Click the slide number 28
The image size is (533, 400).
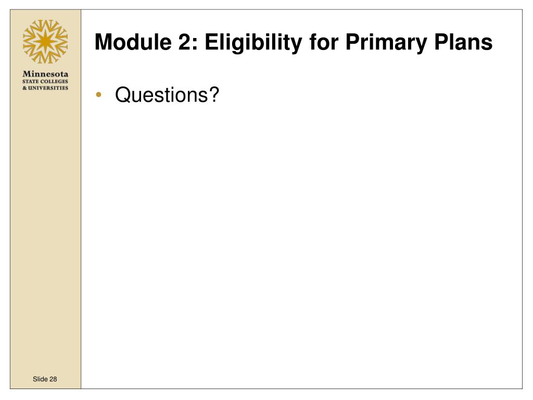53,379
